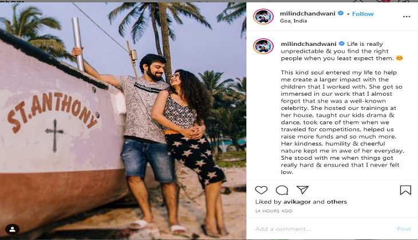Click the 14 hours ago timestamp
Screen dimensions: 418x240
pyautogui.click(x=274, y=211)
